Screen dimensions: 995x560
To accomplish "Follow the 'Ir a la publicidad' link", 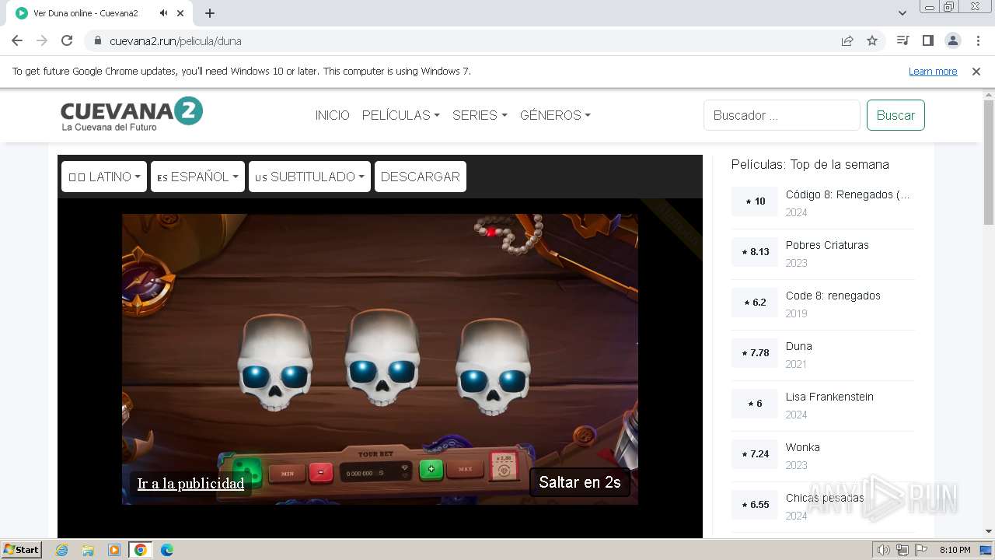I will point(190,483).
